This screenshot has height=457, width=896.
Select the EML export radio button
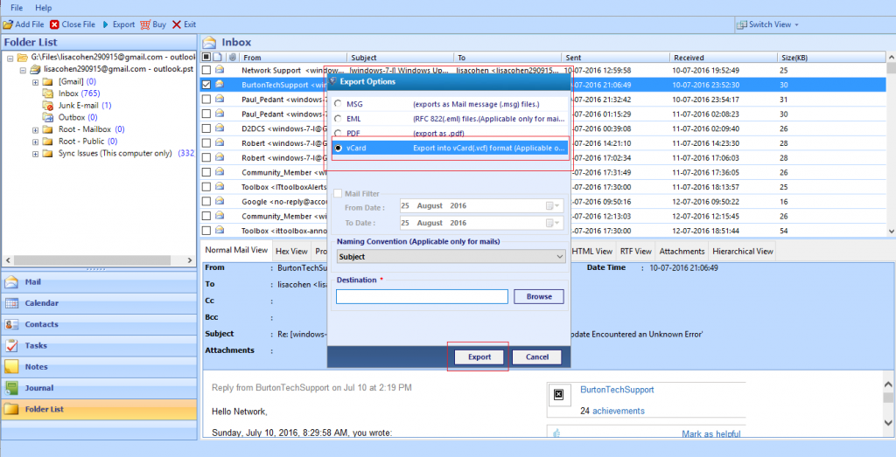point(339,119)
